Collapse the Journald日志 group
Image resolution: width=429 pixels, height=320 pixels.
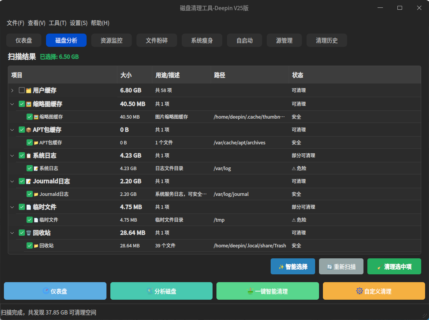pyautogui.click(x=12, y=181)
